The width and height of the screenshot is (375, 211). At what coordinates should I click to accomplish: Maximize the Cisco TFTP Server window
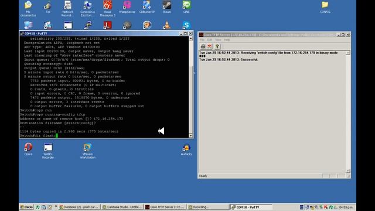coord(343,35)
